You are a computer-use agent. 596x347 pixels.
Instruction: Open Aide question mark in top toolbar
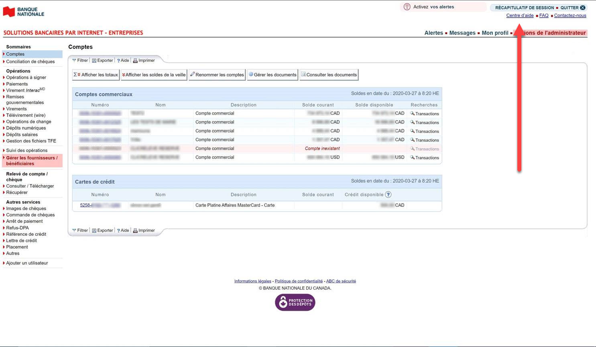coord(118,61)
